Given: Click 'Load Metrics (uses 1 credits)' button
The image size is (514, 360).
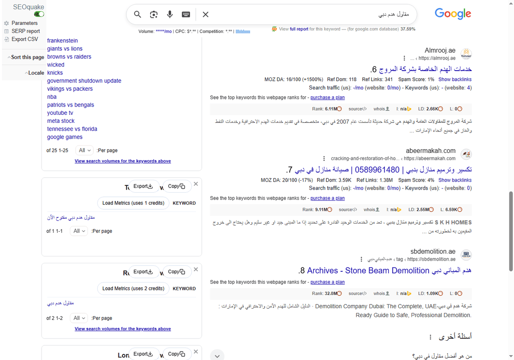Looking at the screenshot, I should point(133,203).
